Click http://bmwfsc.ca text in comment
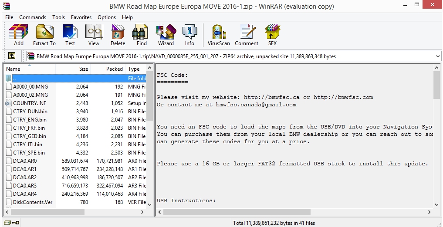The width and height of the screenshot is (443, 227). [272, 97]
